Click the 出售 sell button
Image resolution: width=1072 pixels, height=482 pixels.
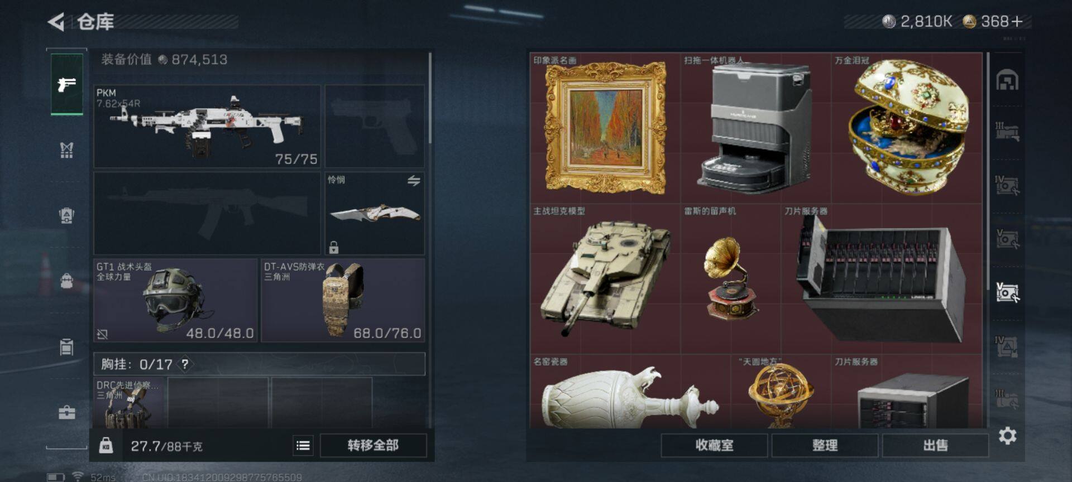click(x=935, y=445)
